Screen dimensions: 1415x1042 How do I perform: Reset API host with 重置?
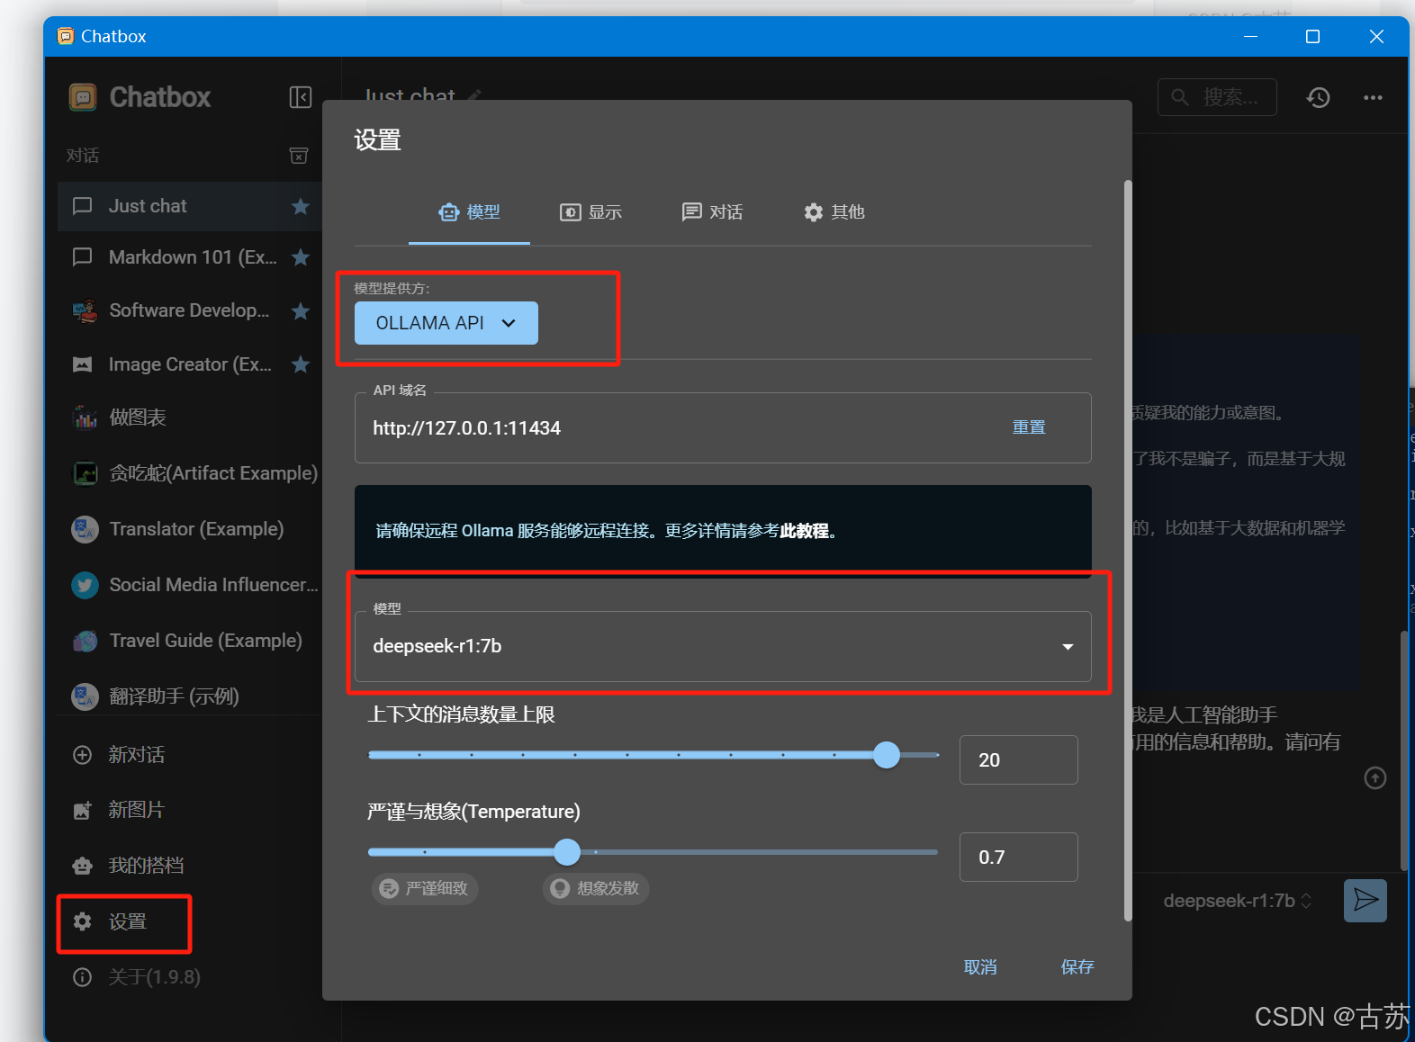click(x=1029, y=427)
